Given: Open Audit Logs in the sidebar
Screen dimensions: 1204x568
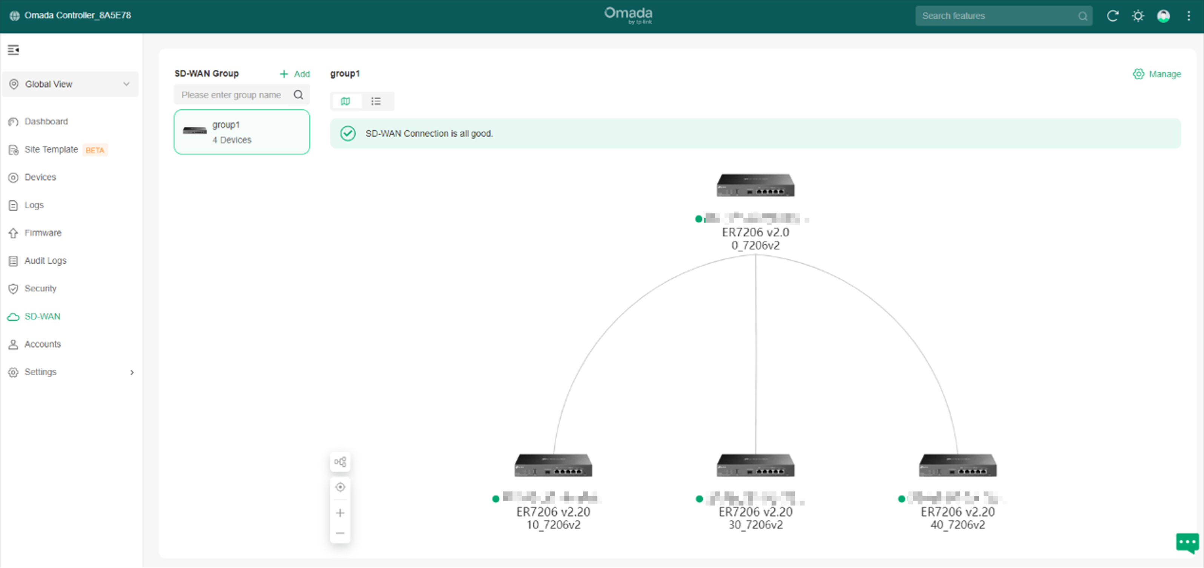Looking at the screenshot, I should coord(45,261).
